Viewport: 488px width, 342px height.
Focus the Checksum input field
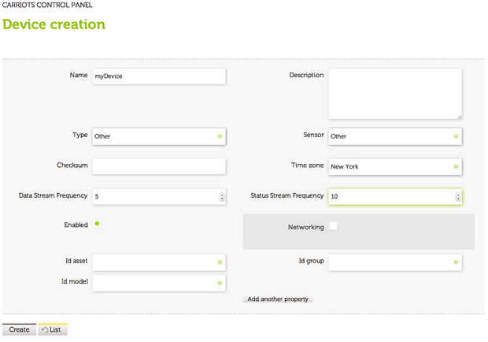pyautogui.click(x=159, y=166)
